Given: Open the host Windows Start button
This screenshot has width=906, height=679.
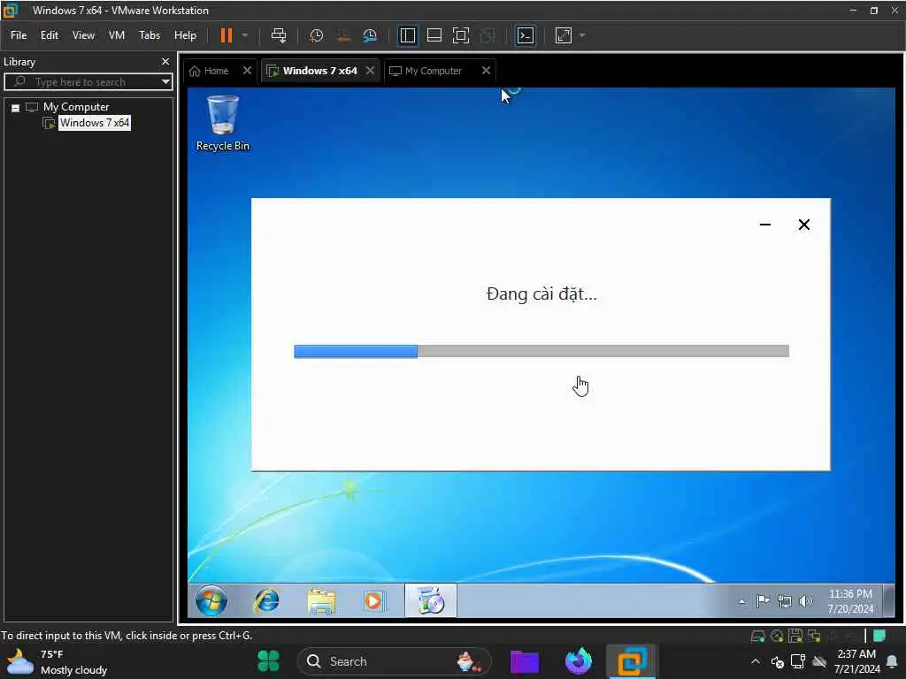Looking at the screenshot, I should pyautogui.click(x=269, y=661).
